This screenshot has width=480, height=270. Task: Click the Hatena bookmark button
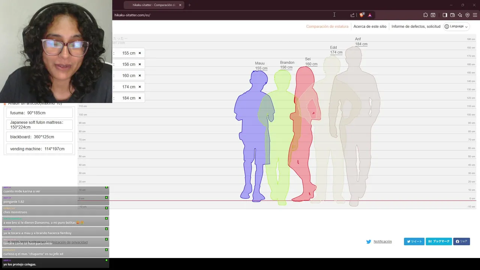[439, 241]
